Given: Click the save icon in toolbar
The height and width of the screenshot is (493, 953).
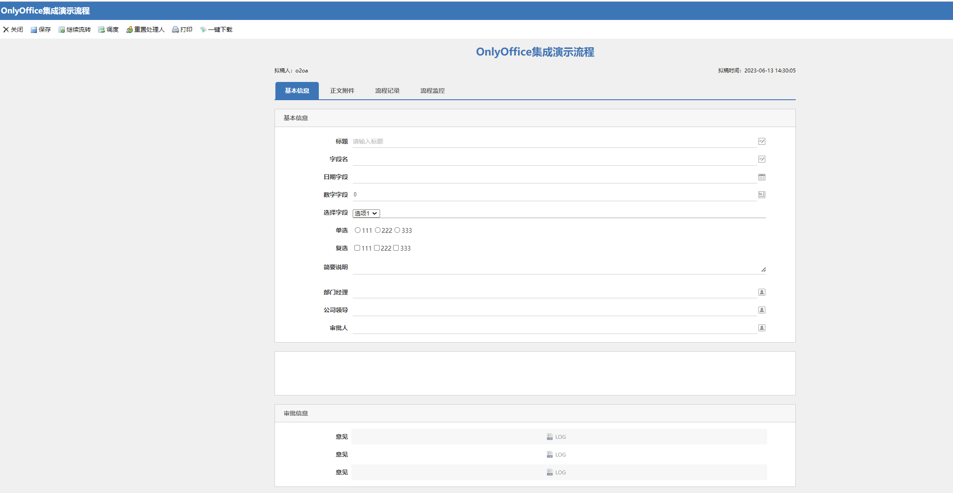Looking at the screenshot, I should coord(33,30).
